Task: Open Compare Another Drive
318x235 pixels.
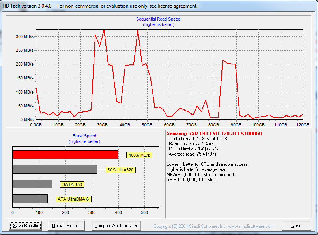Action: coord(116,226)
